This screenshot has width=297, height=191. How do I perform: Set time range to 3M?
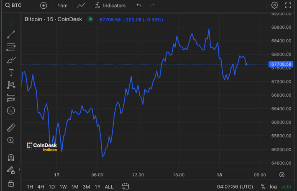click(86, 187)
